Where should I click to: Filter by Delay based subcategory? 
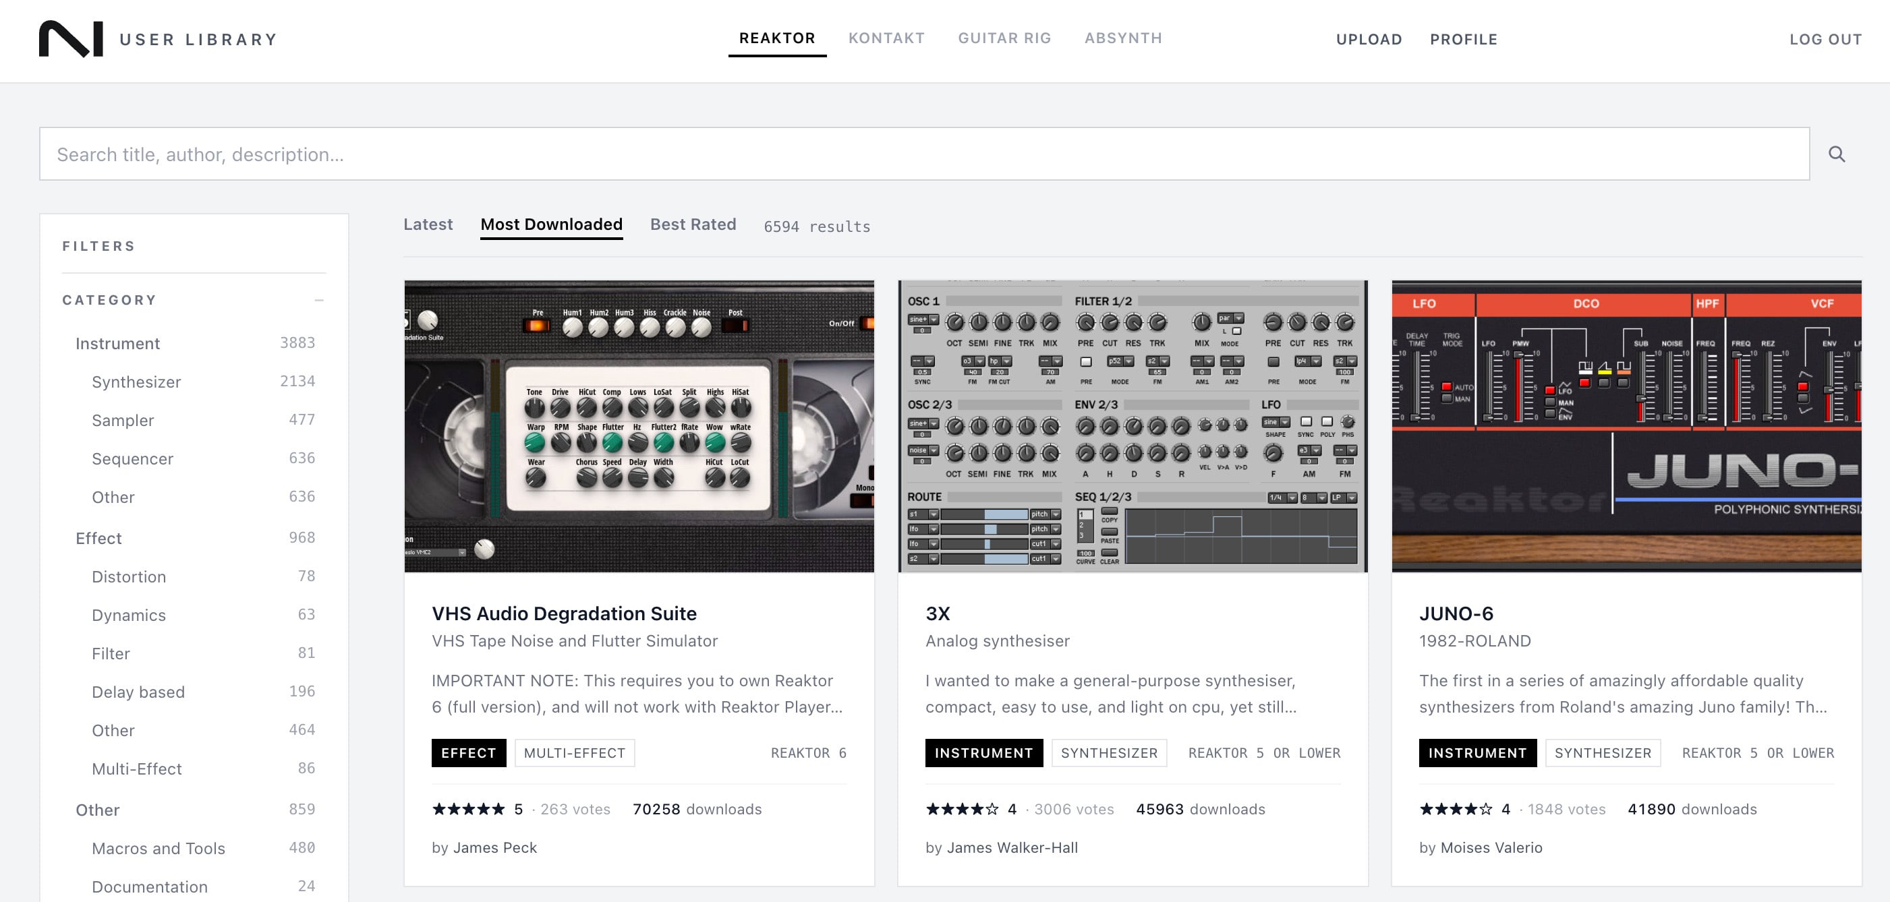pos(138,692)
